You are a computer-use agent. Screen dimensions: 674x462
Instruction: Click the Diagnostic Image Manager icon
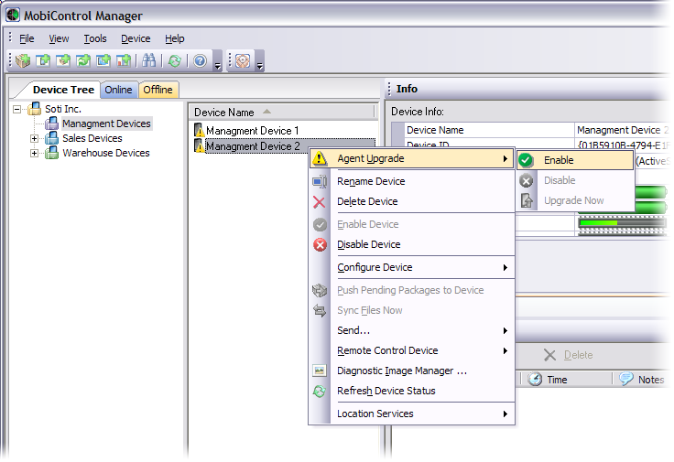pos(320,371)
